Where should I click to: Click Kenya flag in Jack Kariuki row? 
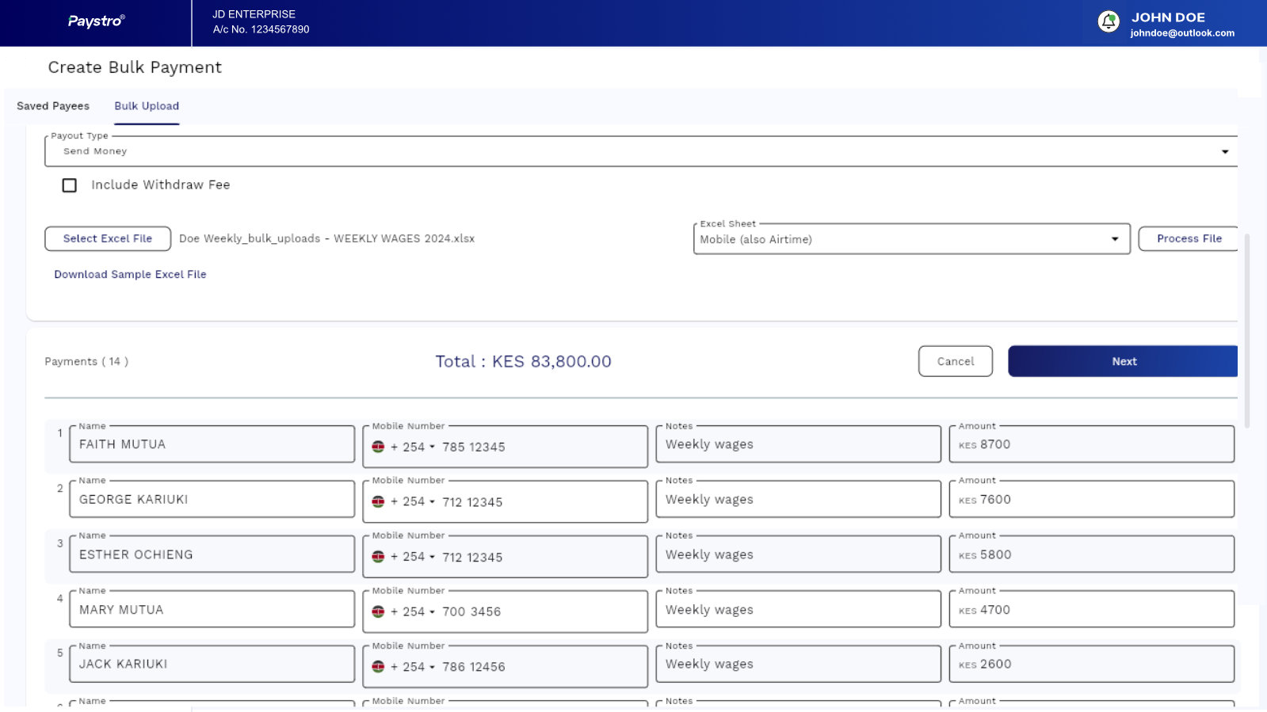pos(379,667)
